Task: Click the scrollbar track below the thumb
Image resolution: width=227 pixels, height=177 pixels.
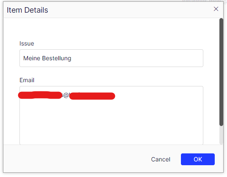Action: 221,135
